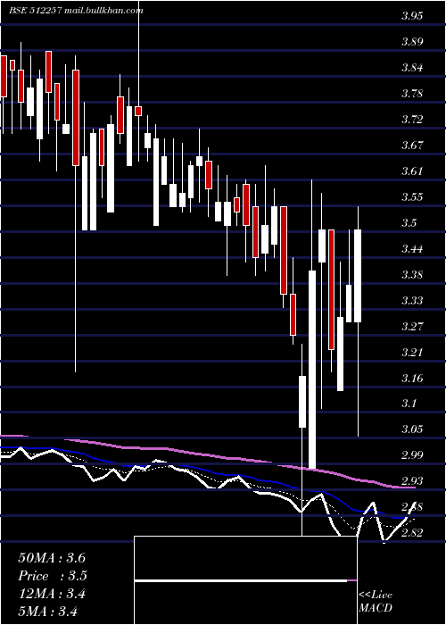Click the 2.82 price axis label
446x625 pixels.
point(412,533)
